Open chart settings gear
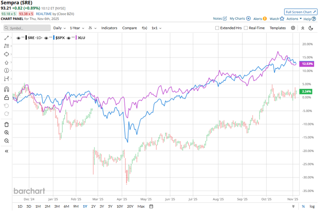Image resolution: width=319 pixels, height=211 pixels. pyautogui.click(x=293, y=28)
